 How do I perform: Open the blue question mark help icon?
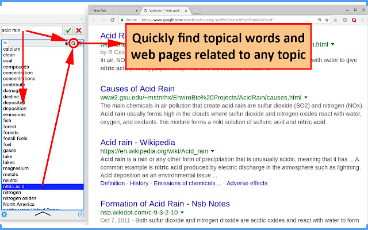point(81,214)
